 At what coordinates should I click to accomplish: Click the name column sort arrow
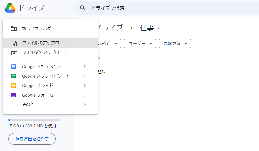98,58
